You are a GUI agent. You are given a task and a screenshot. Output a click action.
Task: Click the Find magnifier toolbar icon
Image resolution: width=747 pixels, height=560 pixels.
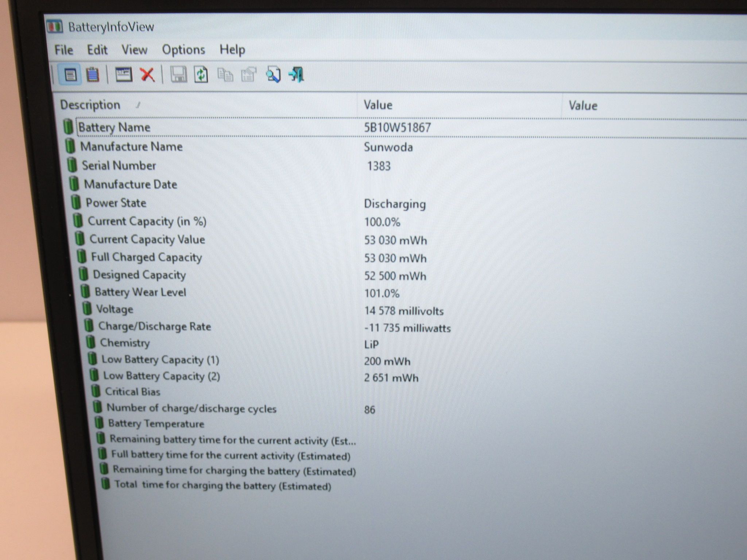tap(273, 74)
